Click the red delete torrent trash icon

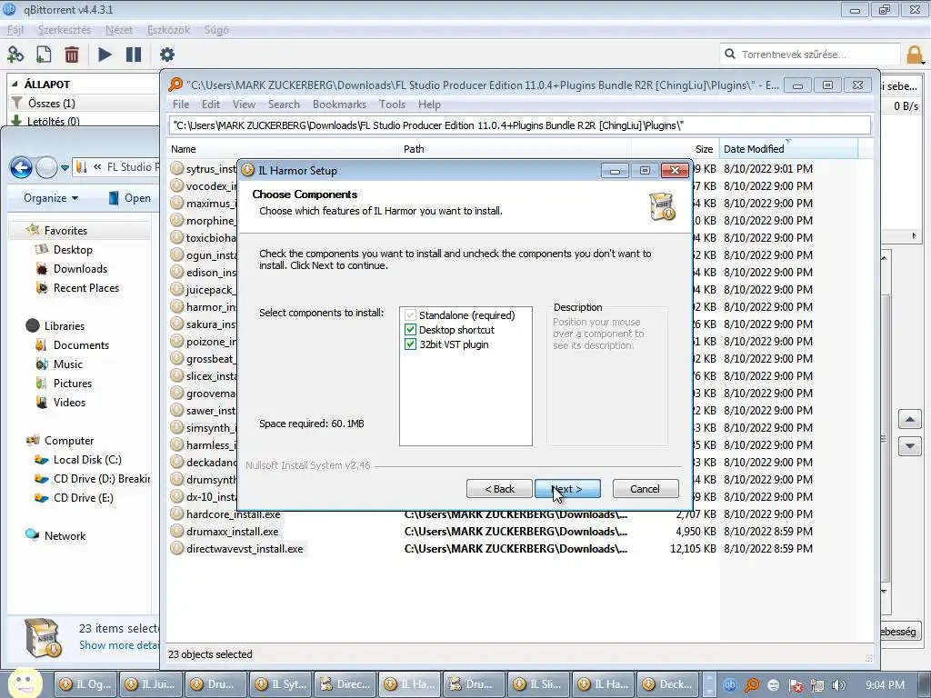tap(72, 55)
